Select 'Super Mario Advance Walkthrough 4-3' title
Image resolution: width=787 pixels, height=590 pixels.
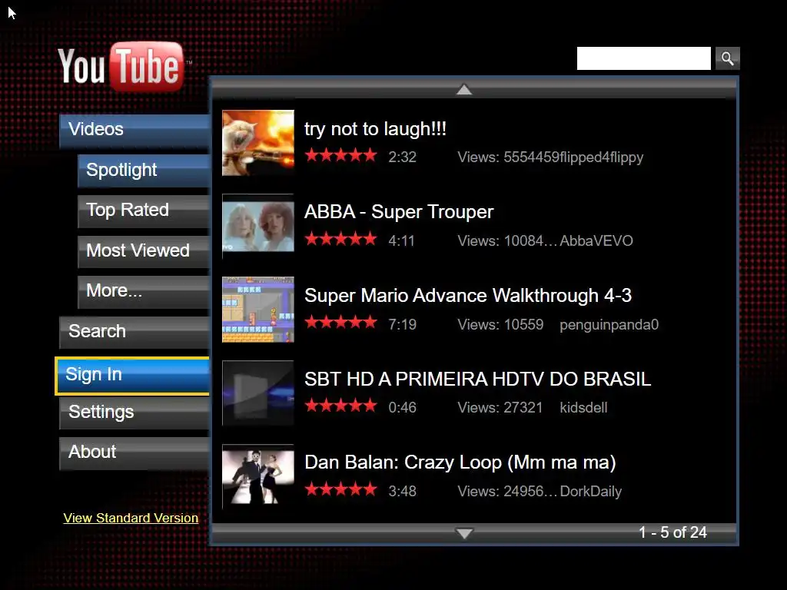(x=468, y=296)
